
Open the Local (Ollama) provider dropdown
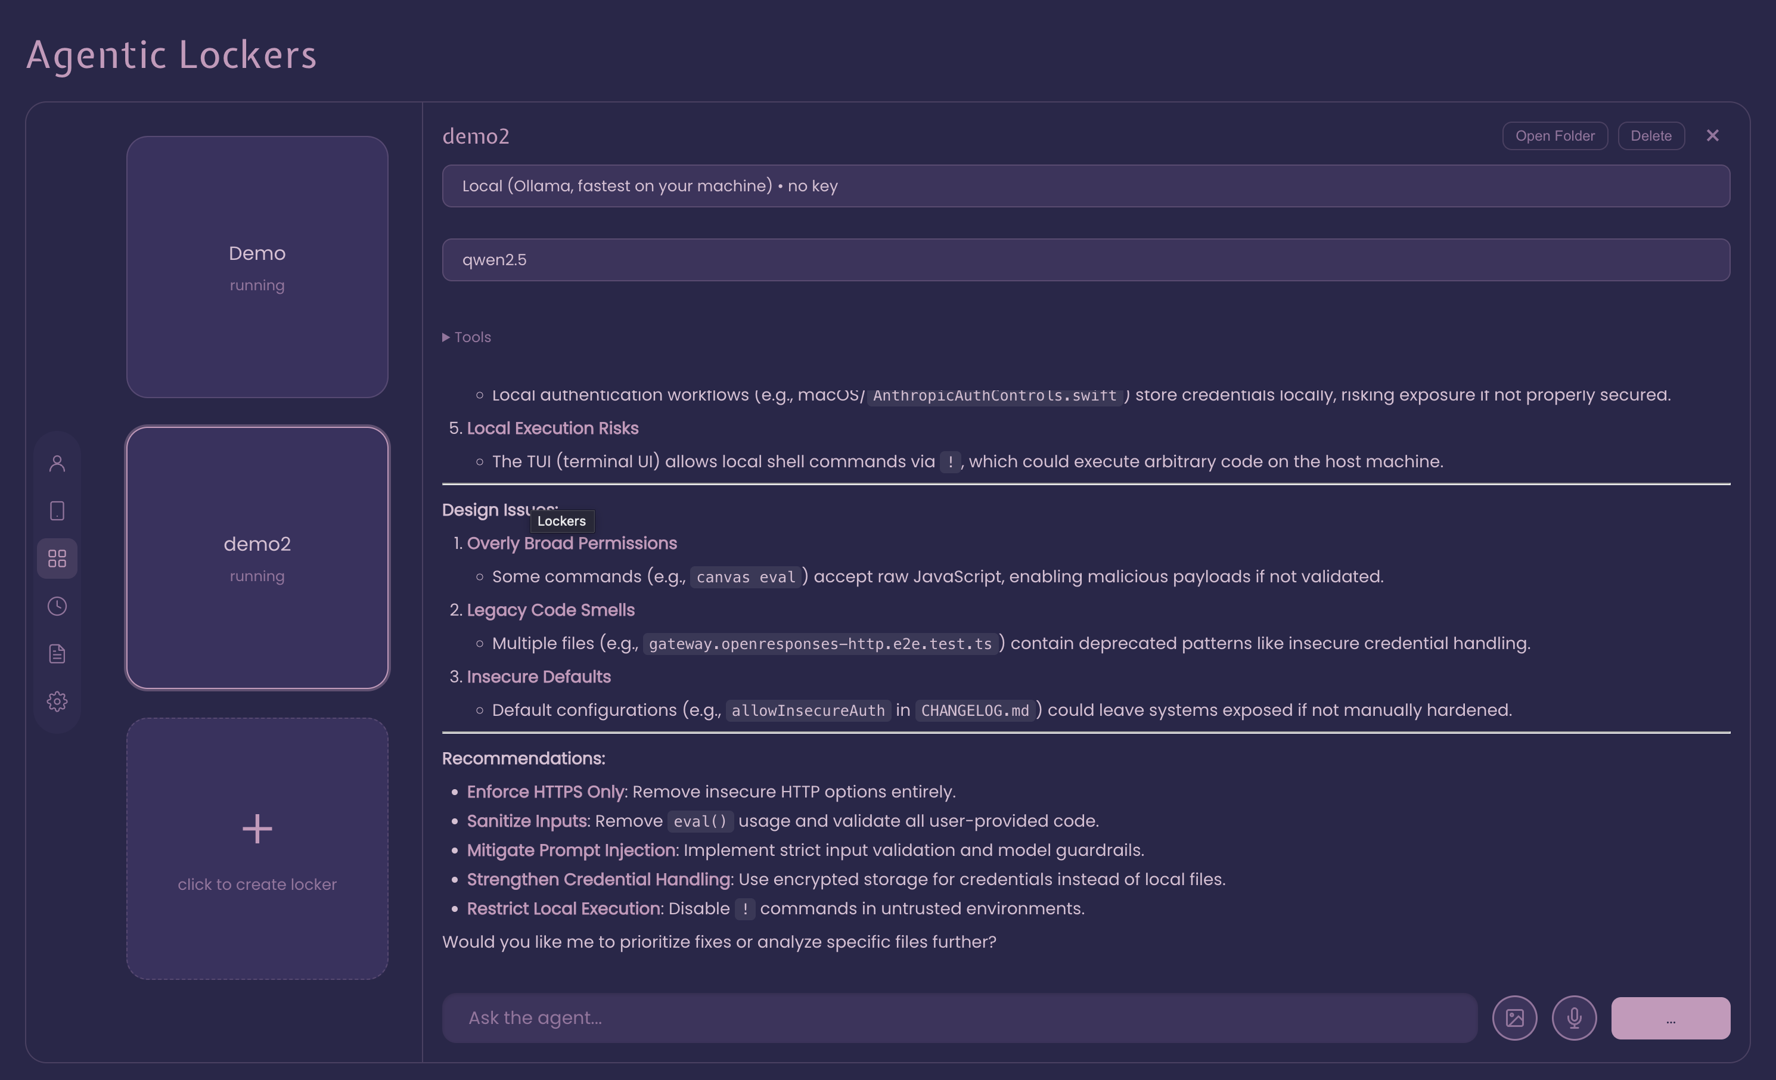pos(1085,186)
